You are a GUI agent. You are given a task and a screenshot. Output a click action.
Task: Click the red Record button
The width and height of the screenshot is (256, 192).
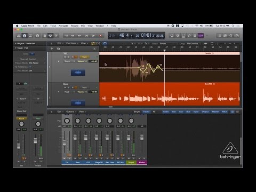click(x=100, y=36)
